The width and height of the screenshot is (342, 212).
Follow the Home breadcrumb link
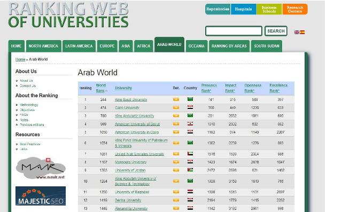tap(20, 59)
